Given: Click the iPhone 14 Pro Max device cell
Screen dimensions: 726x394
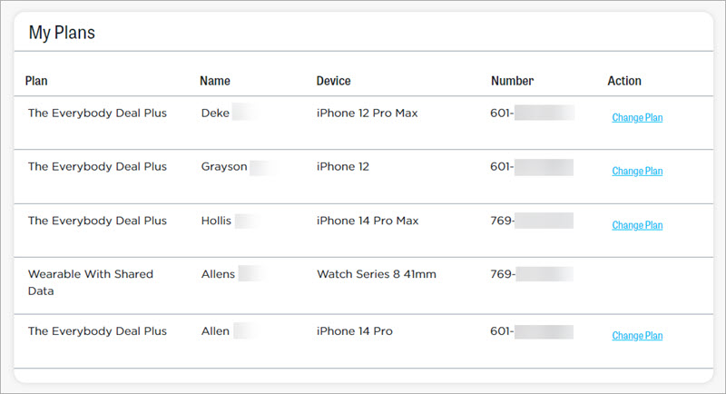Looking at the screenshot, I should (x=368, y=221).
